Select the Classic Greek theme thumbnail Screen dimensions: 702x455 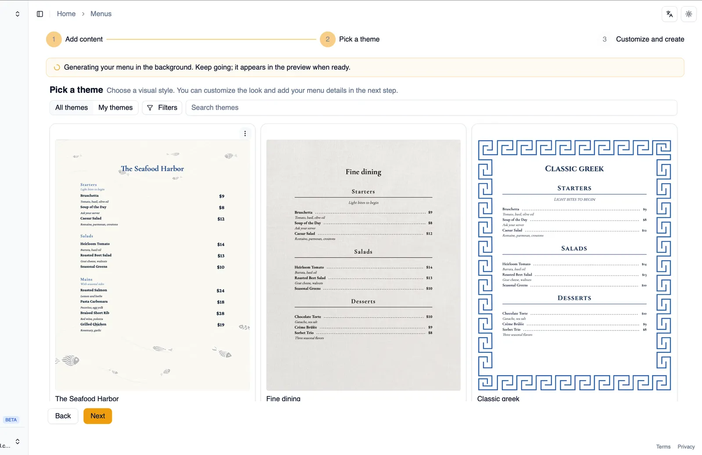[x=574, y=265]
